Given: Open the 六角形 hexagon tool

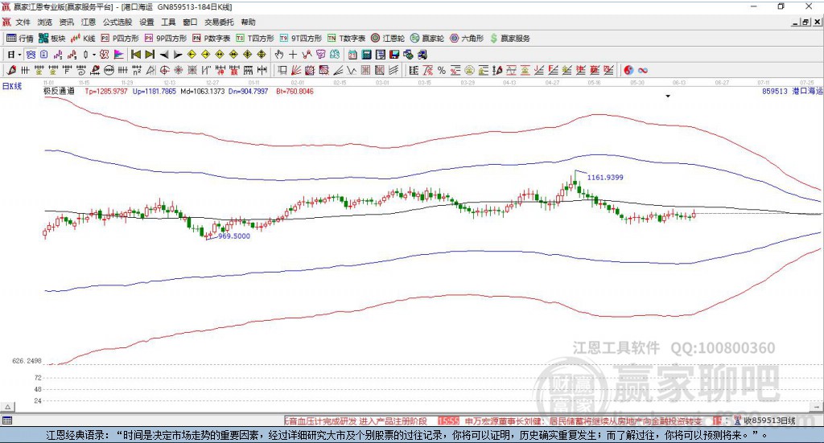Looking at the screenshot, I should coord(467,39).
